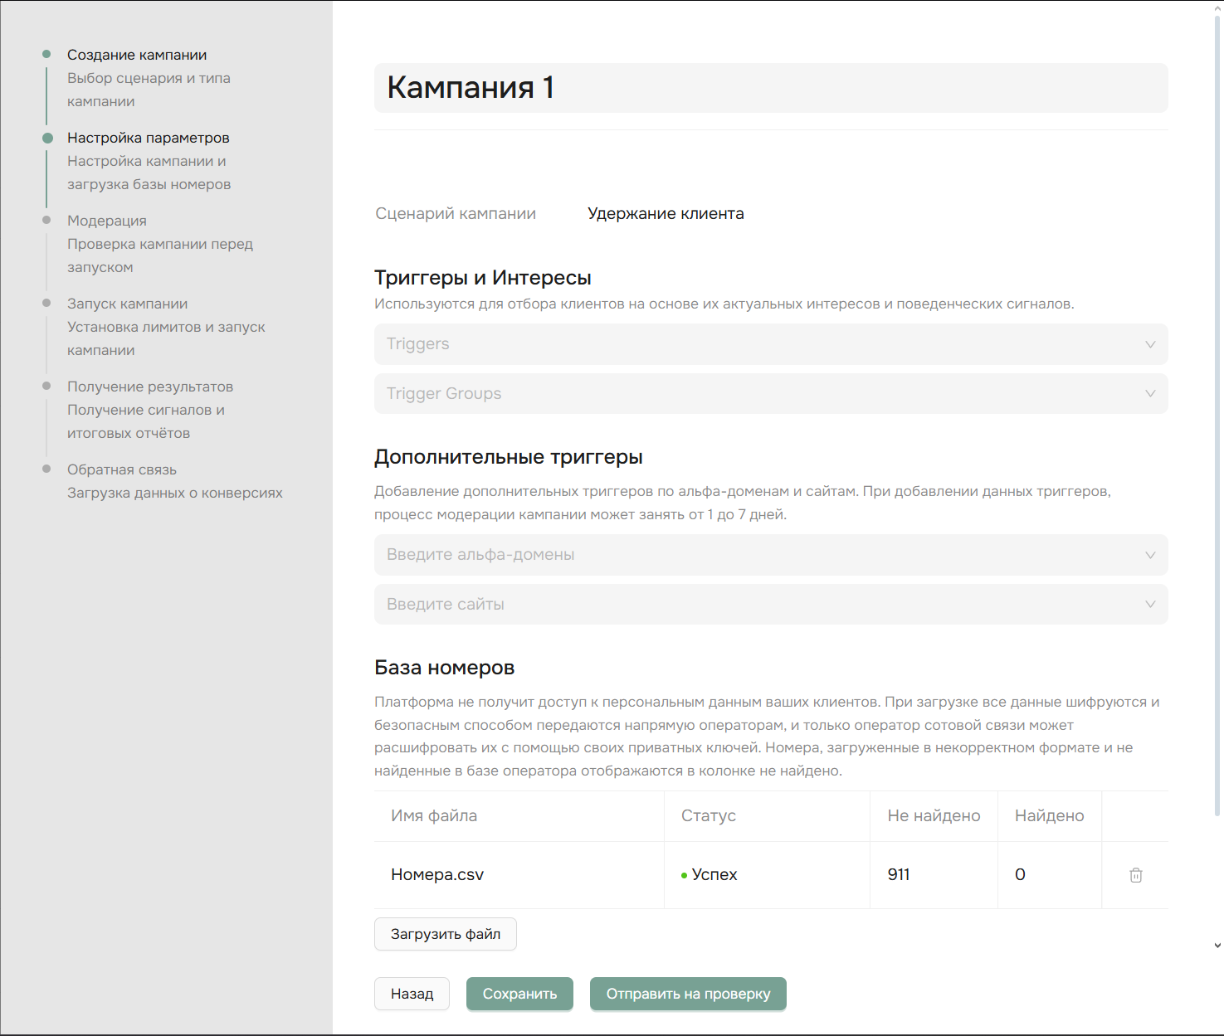1224x1036 pixels.
Task: Select the Настройка параметров step
Action: (149, 138)
